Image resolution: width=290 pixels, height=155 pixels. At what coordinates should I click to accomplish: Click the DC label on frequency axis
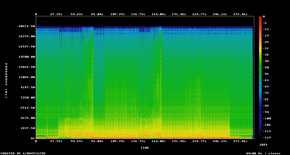(33, 138)
